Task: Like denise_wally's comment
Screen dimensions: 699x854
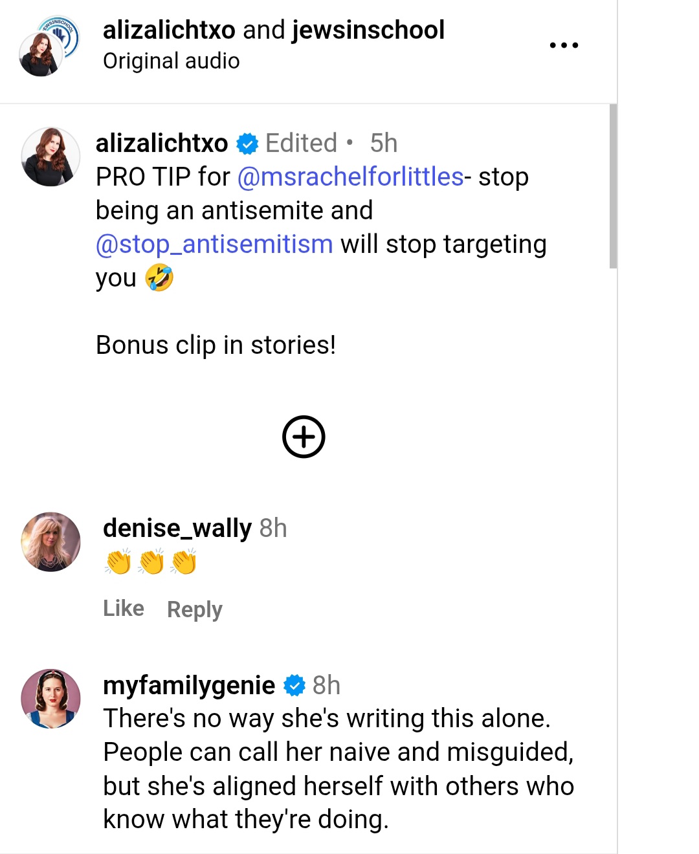Action: pyautogui.click(x=124, y=608)
